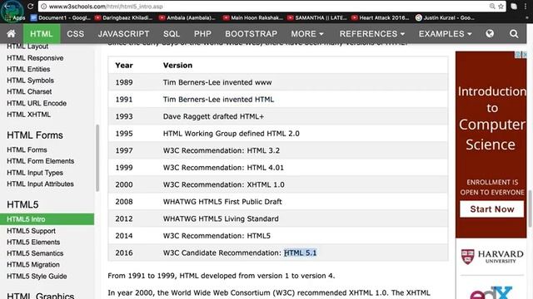Open HTML5 Semantics in the sidebar
This screenshot has width=533, height=299.
(x=35, y=253)
